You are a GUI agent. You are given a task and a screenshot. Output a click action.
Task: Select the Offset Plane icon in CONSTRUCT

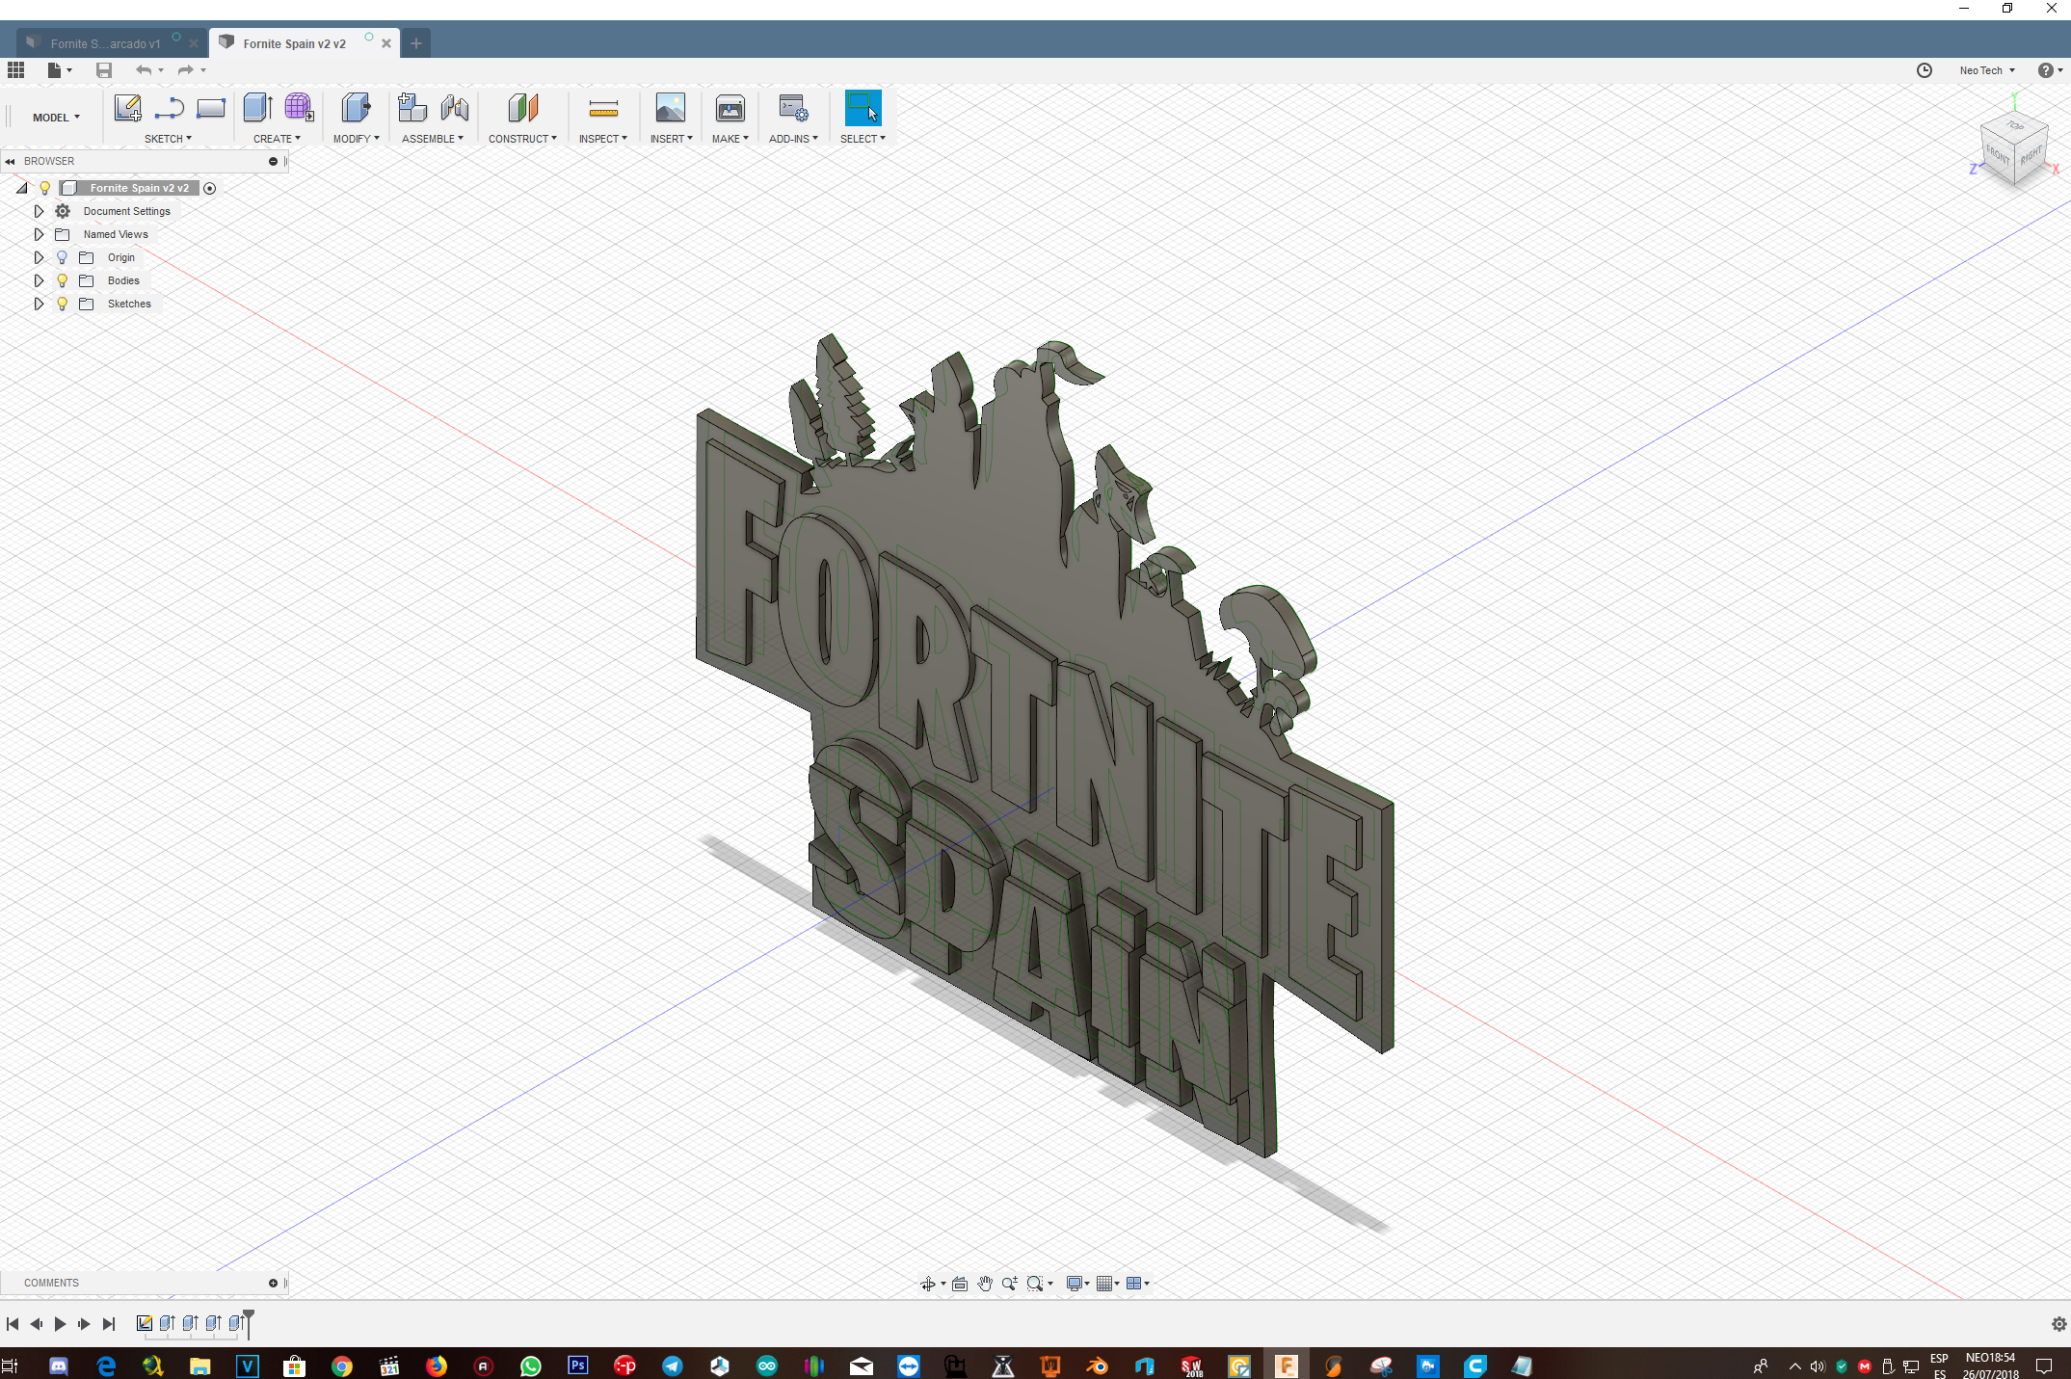point(522,108)
